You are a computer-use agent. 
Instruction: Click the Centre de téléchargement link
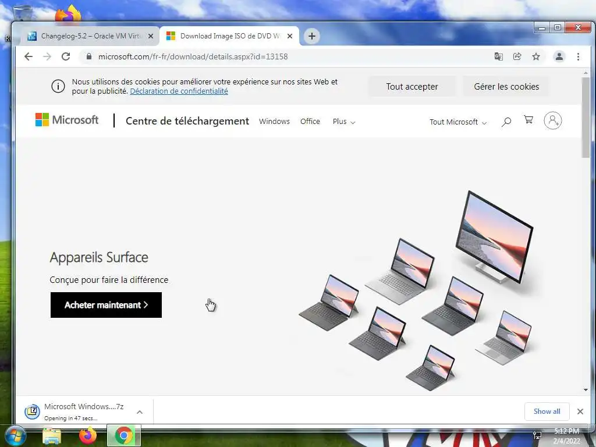pos(187,121)
